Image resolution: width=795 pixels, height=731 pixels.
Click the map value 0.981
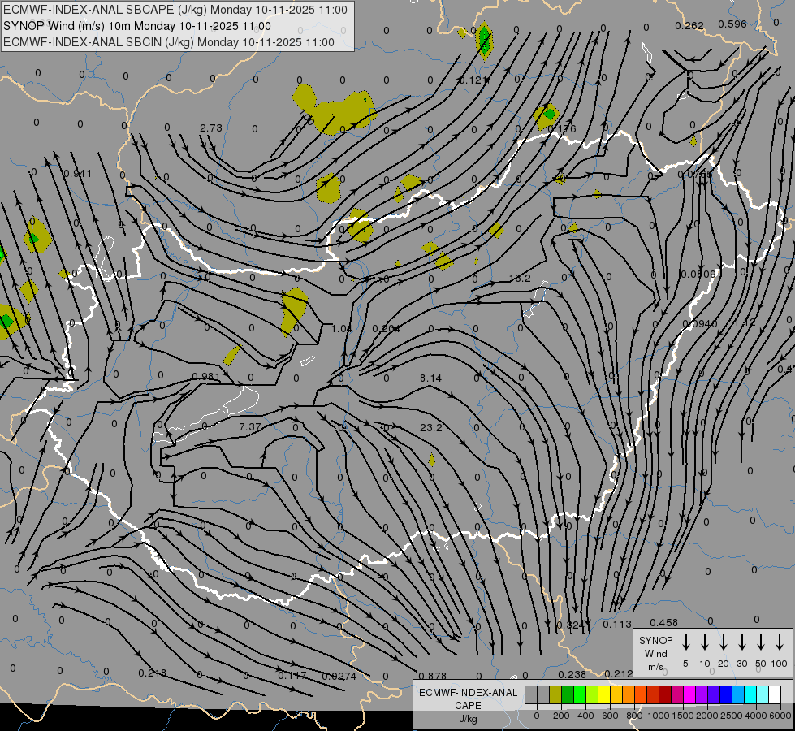205,376
